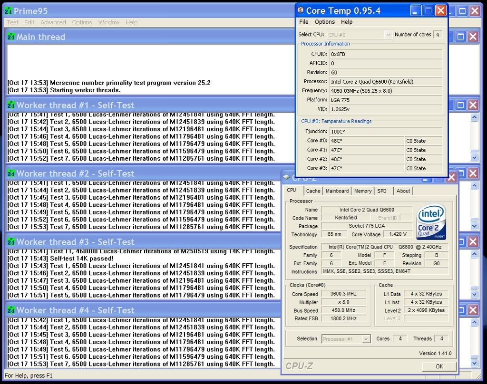Click the Prime95 app icon in title bar
This screenshot has height=384, width=487.
(x=8, y=10)
